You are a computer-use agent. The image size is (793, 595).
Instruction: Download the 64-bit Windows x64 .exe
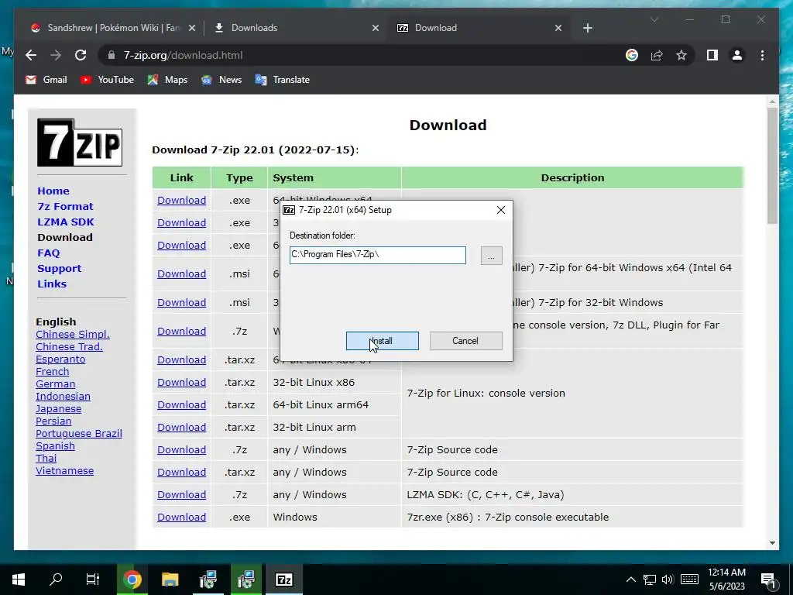pos(181,201)
